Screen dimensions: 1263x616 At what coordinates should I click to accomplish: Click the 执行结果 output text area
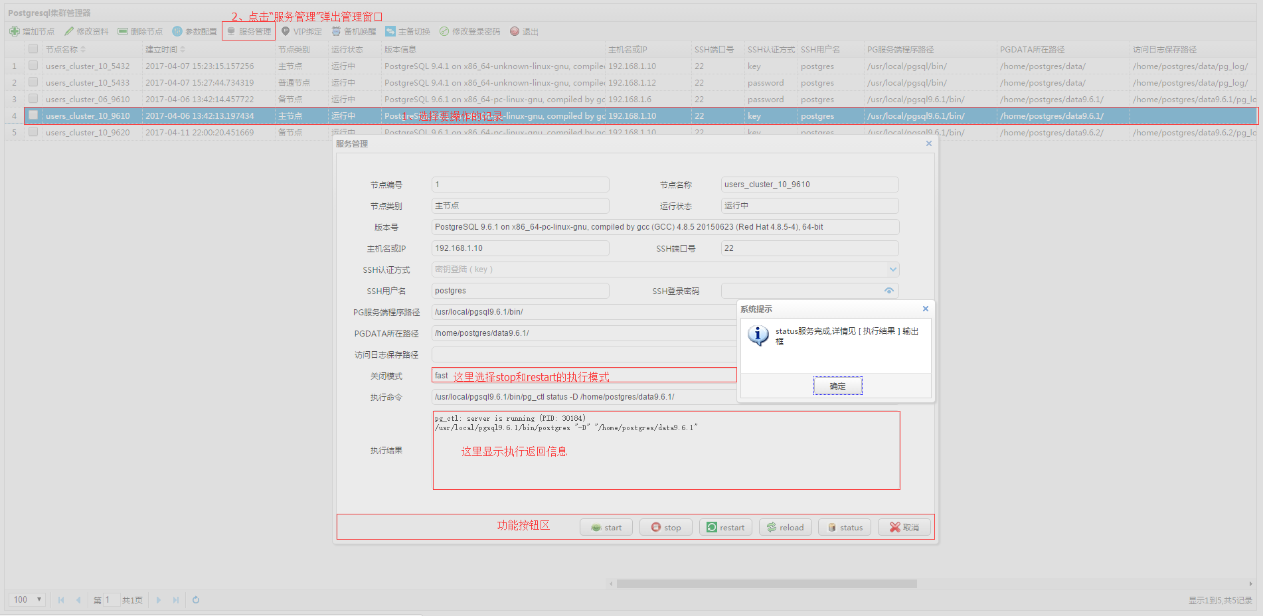pos(666,450)
